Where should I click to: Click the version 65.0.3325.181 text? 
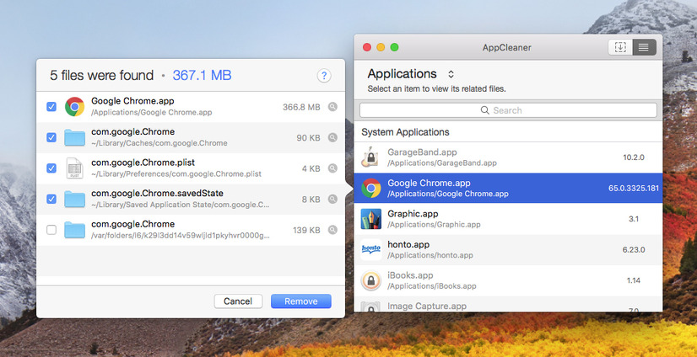[x=634, y=188]
